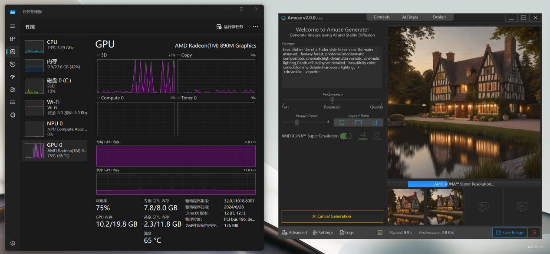Close the Amuse window
This screenshot has height=254, width=550.
click(x=536, y=18)
